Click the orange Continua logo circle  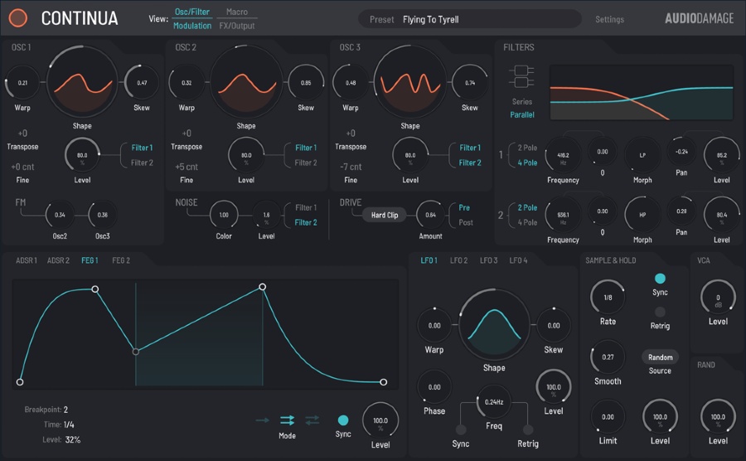[17, 18]
